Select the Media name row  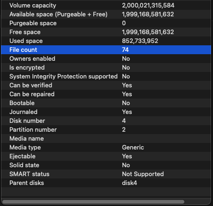tap(106, 139)
